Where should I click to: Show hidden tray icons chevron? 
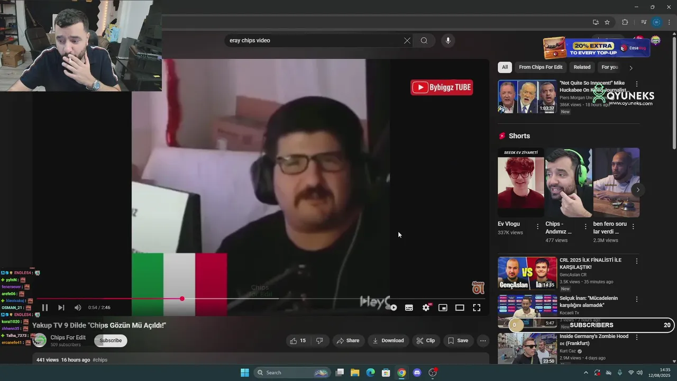coord(587,373)
